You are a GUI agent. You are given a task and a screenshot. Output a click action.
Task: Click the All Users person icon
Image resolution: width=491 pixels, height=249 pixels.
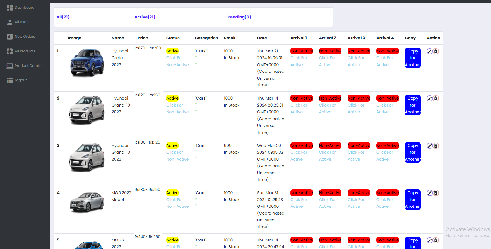(x=10, y=22)
